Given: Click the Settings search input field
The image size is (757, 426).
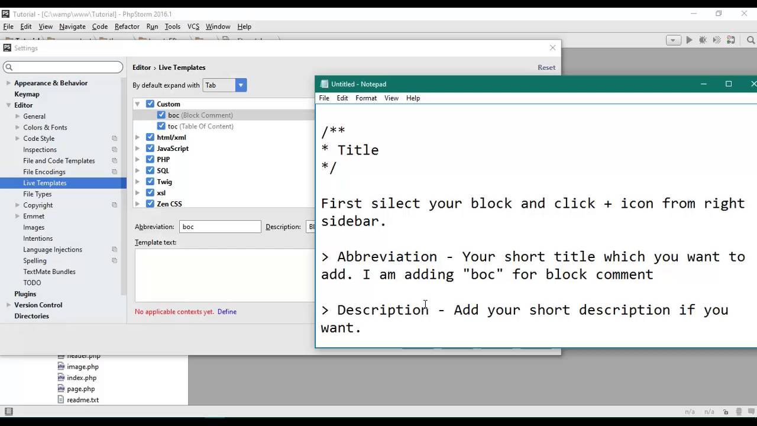Looking at the screenshot, I should coord(63,67).
